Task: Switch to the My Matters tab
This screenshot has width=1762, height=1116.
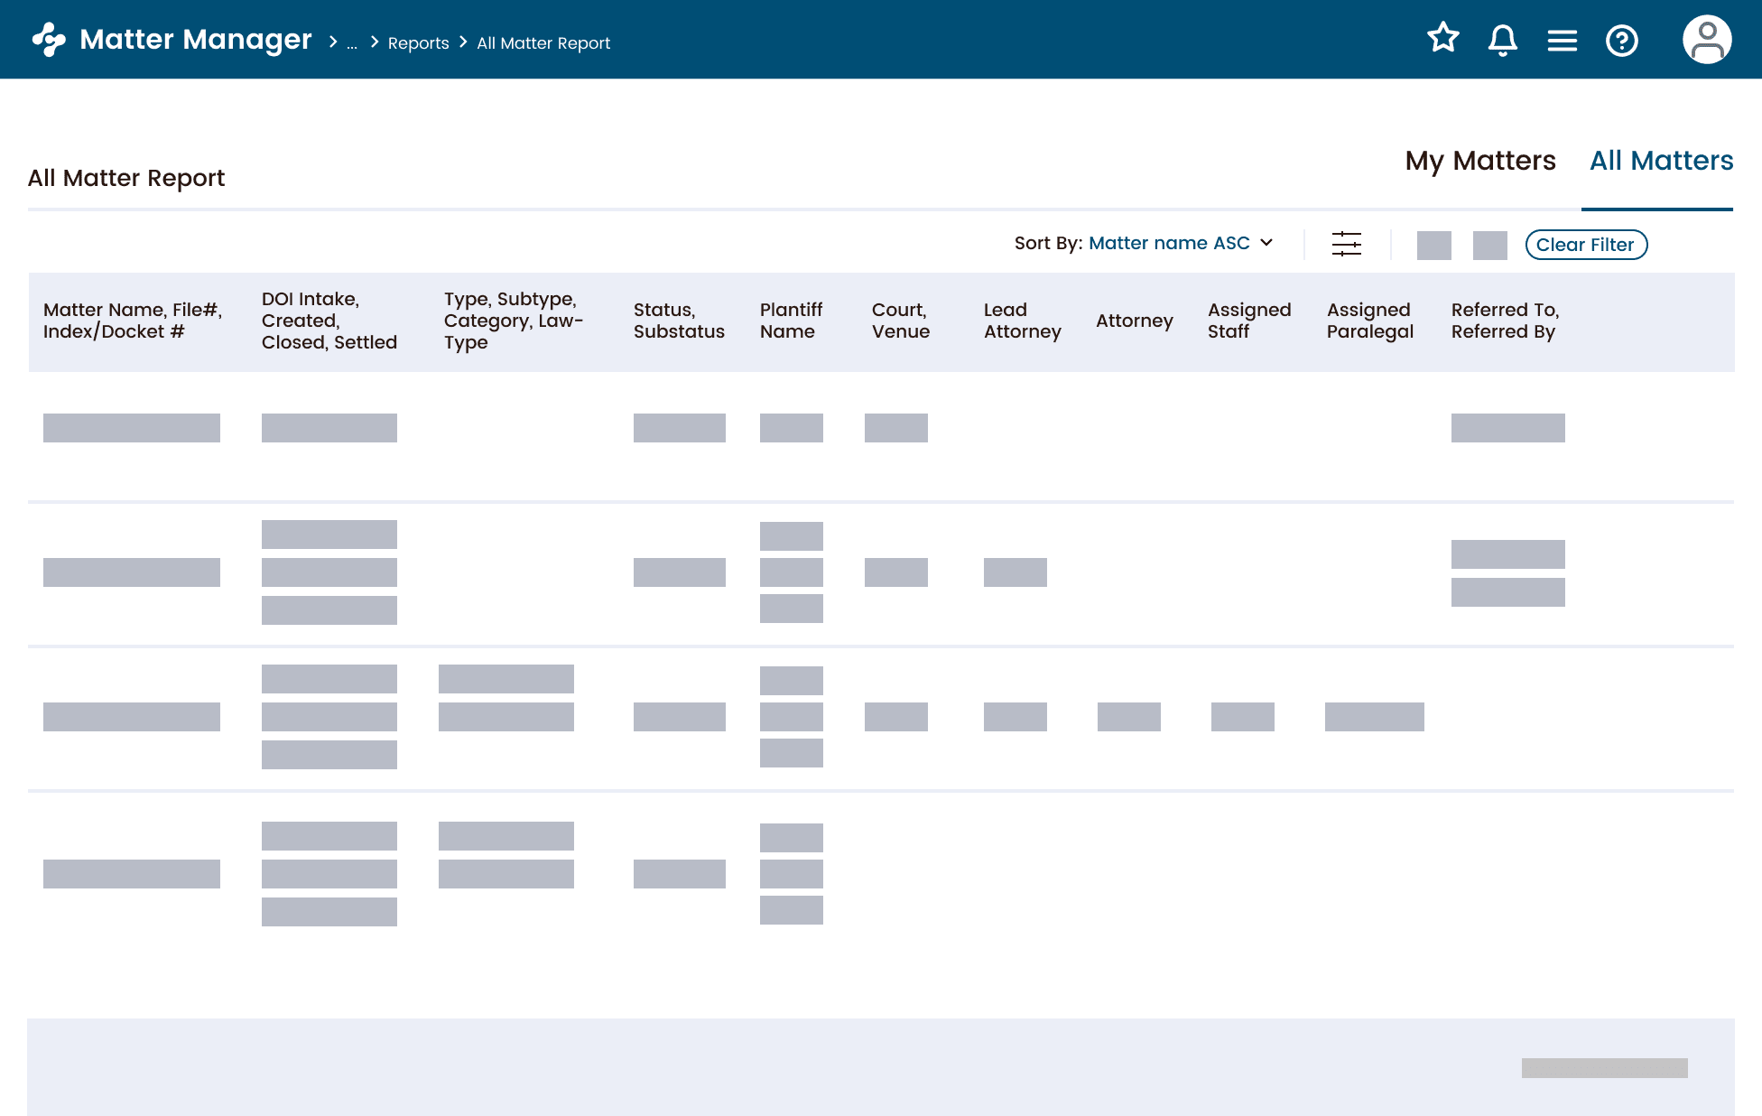Action: 1479,161
